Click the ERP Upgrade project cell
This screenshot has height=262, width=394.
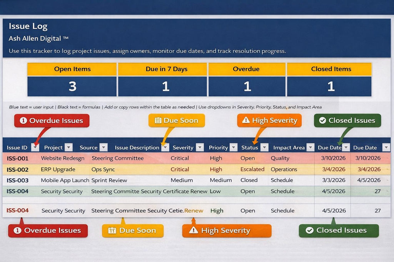tap(58, 170)
